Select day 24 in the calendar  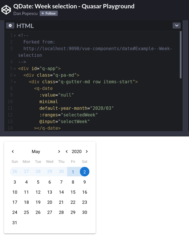pyautogui.click(x=15, y=212)
